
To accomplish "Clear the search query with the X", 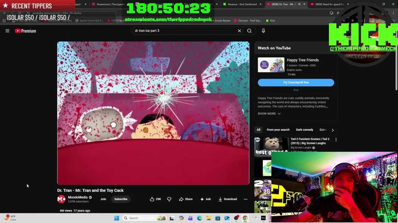I will pos(239,31).
